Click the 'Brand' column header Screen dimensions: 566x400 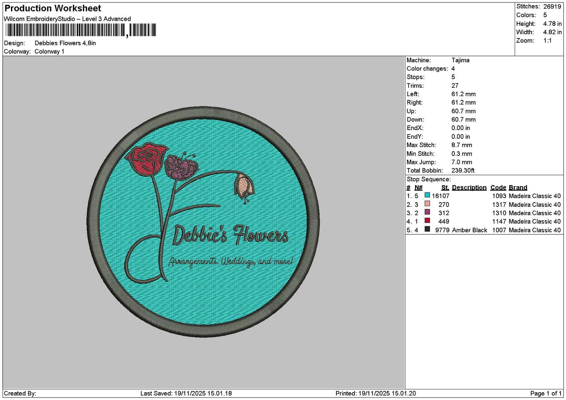pyautogui.click(x=518, y=188)
